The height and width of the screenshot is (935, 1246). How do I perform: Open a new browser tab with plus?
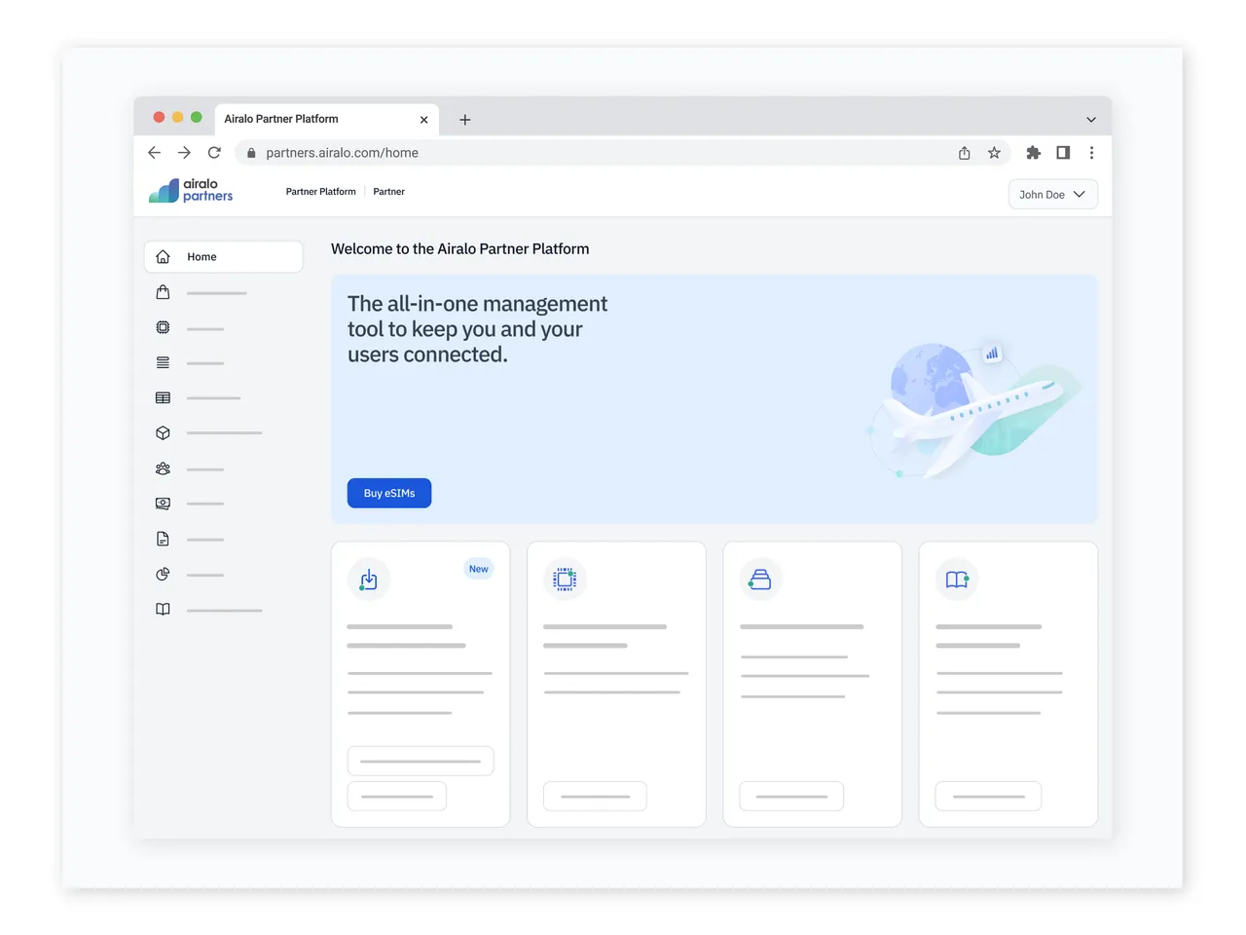point(465,120)
